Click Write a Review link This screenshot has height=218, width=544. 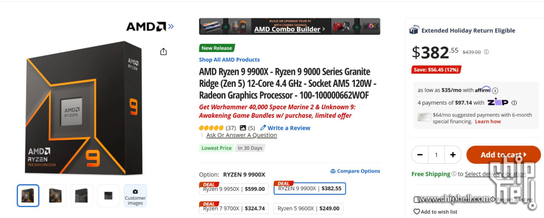pos(285,128)
